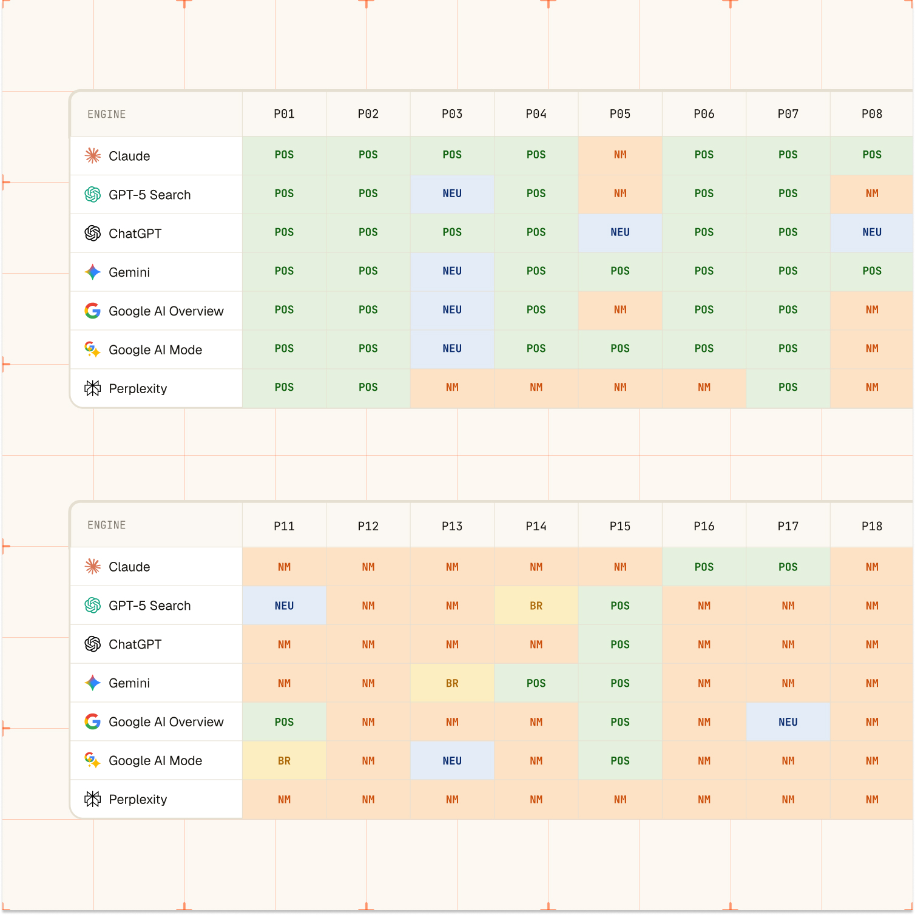Click the ChatGPT icon in the bottom table
The image size is (915, 915).
pyautogui.click(x=93, y=644)
